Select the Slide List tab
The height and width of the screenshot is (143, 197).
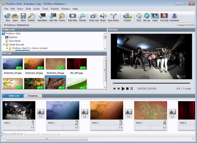point(14,96)
